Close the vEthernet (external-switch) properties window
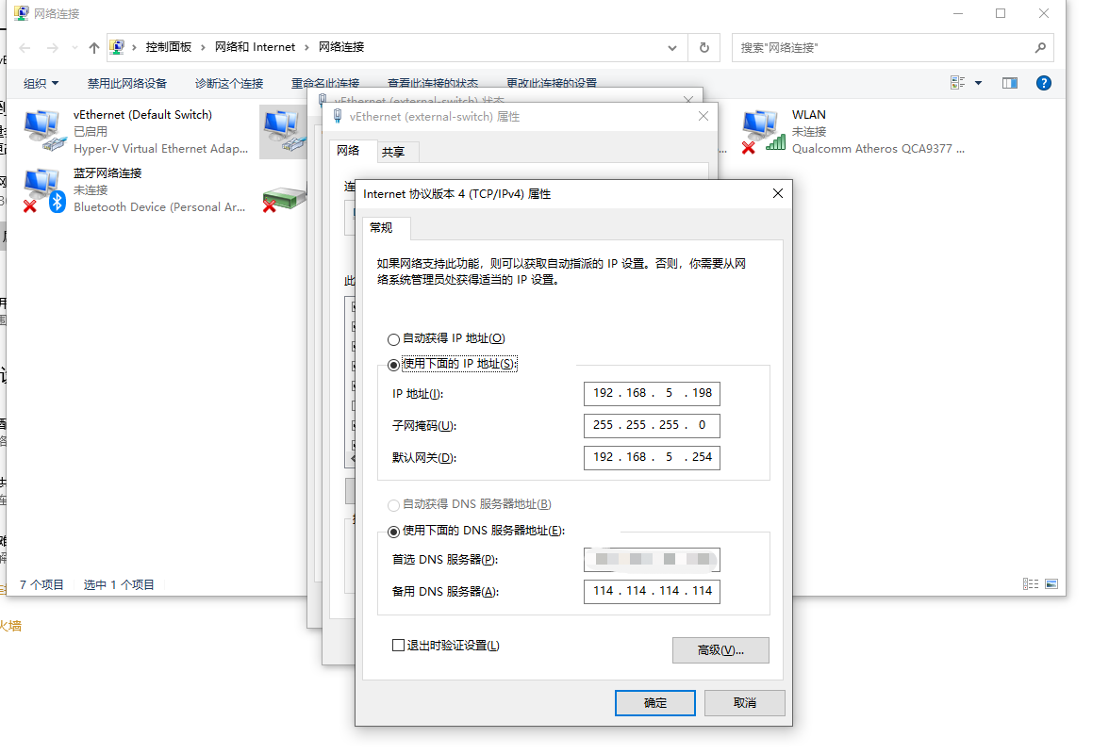Image resolution: width=1109 pixels, height=754 pixels. 703,116
